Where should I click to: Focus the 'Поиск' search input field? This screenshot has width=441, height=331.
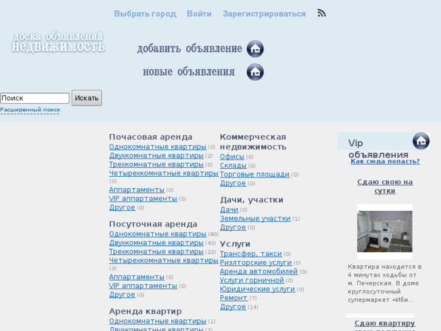pyautogui.click(x=35, y=98)
